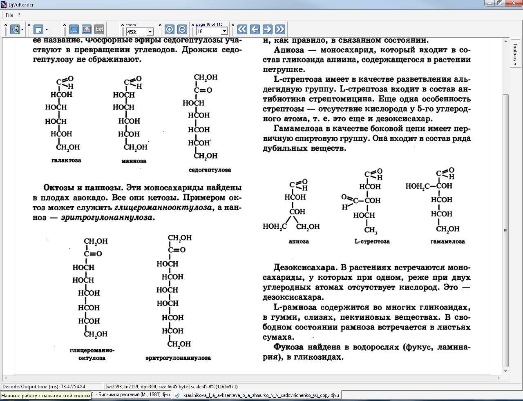
Task: Click the 'седогептулоза' structure caption
Action: point(210,170)
